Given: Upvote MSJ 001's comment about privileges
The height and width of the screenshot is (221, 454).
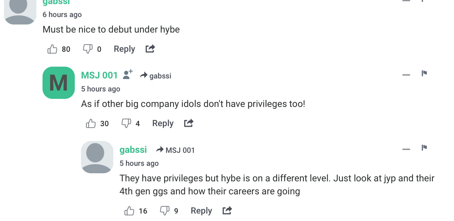Looking at the screenshot, I should tap(91, 123).
